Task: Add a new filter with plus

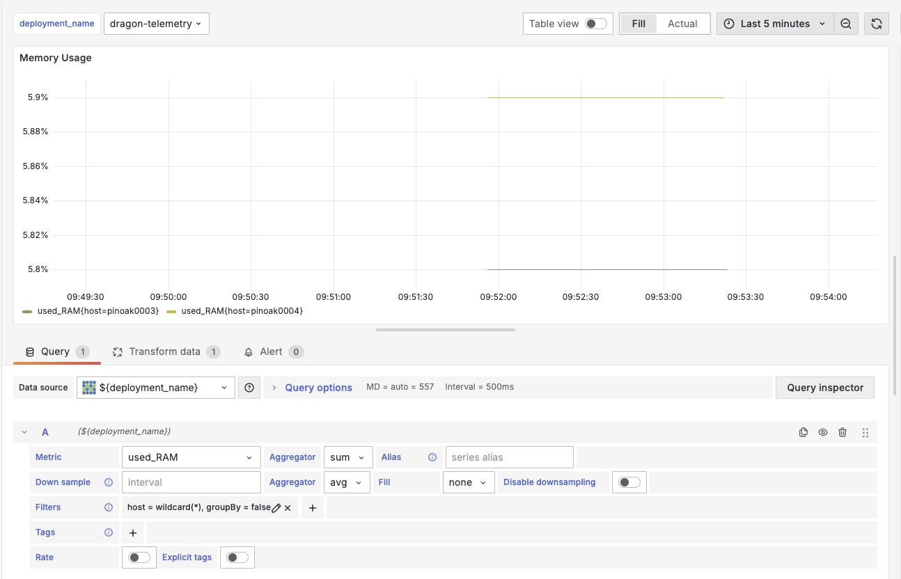Action: (313, 508)
